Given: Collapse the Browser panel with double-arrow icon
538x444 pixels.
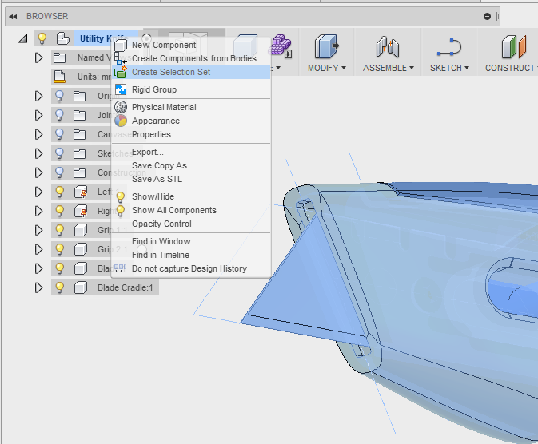Looking at the screenshot, I should pos(13,17).
